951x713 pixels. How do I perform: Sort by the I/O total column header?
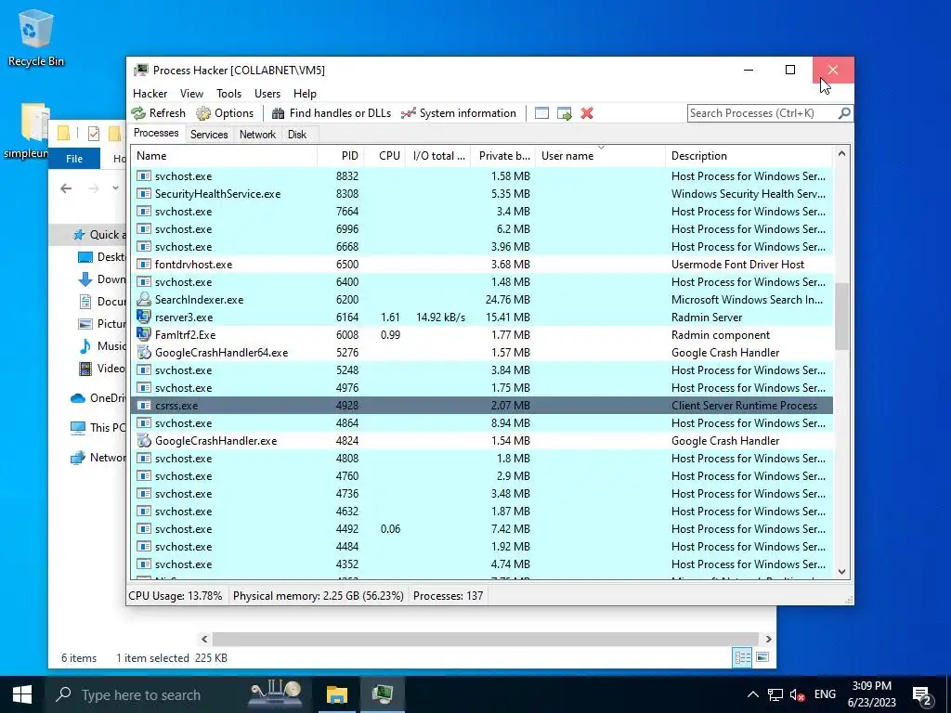(x=437, y=156)
